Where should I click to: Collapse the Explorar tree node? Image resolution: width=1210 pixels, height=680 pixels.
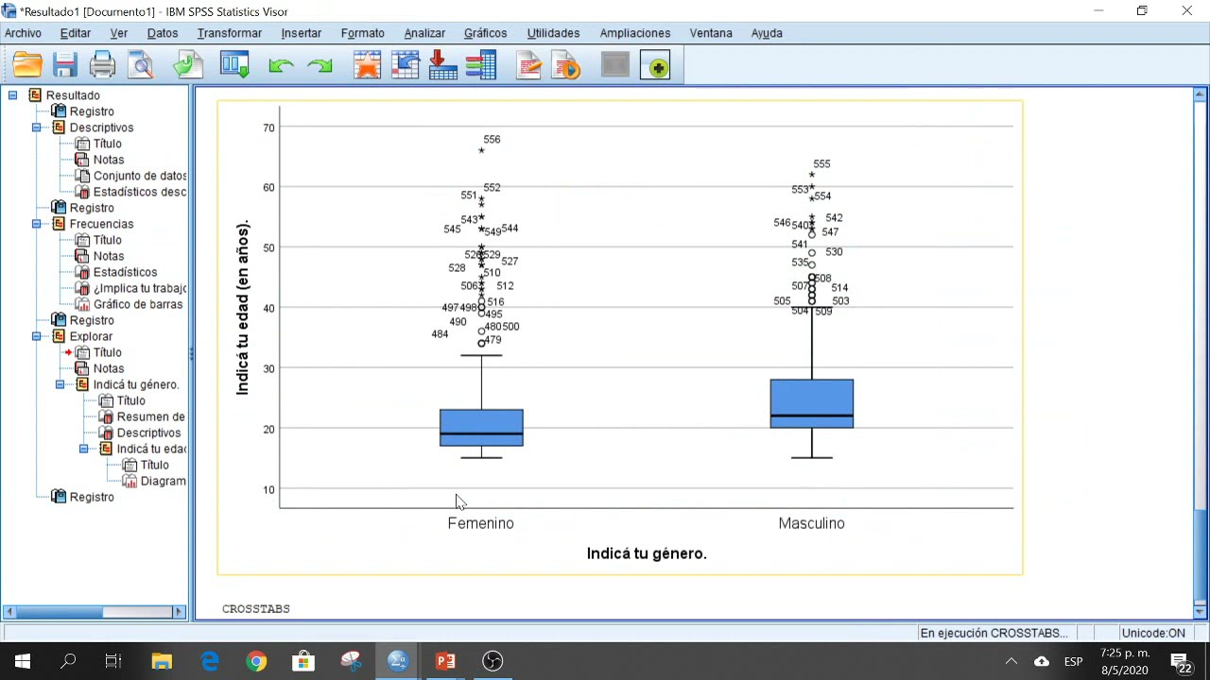pyautogui.click(x=36, y=336)
